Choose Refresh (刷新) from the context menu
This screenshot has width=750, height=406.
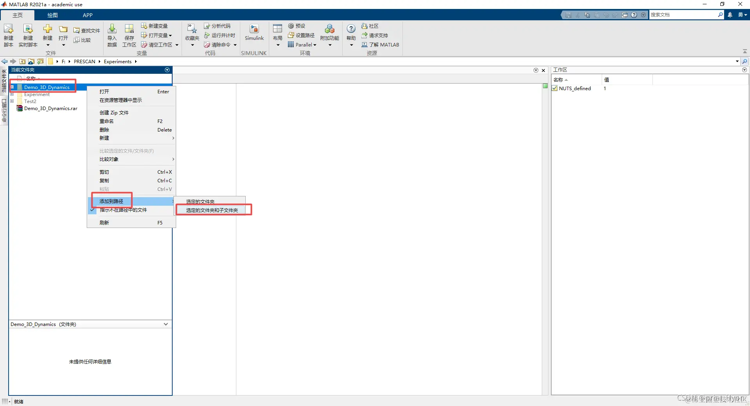(131, 223)
